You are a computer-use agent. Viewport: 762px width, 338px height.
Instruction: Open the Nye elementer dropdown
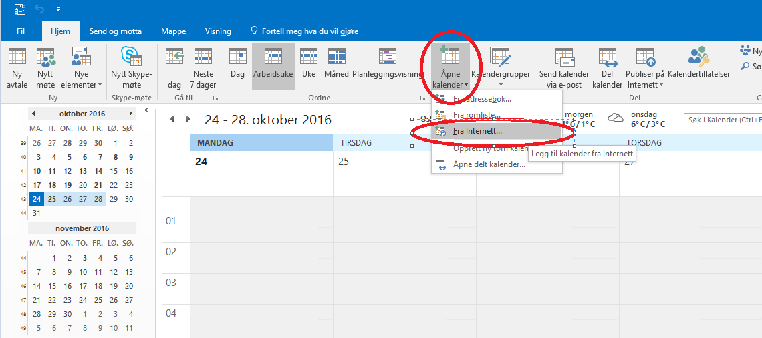pos(82,69)
